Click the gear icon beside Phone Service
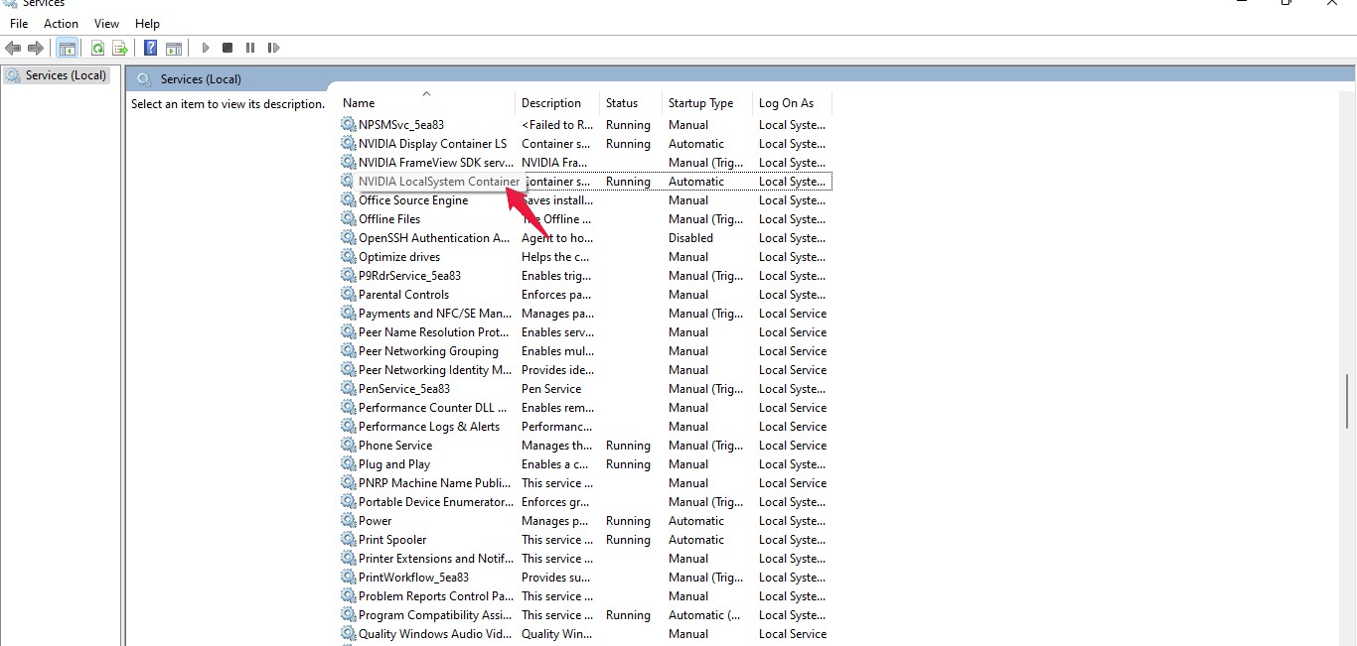Image resolution: width=1357 pixels, height=646 pixels. coord(348,446)
